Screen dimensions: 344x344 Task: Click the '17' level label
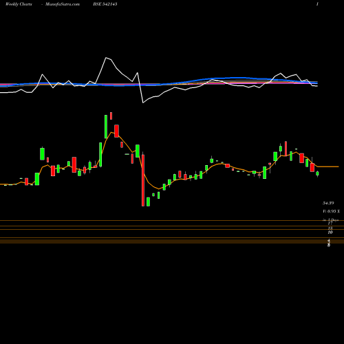330,223
